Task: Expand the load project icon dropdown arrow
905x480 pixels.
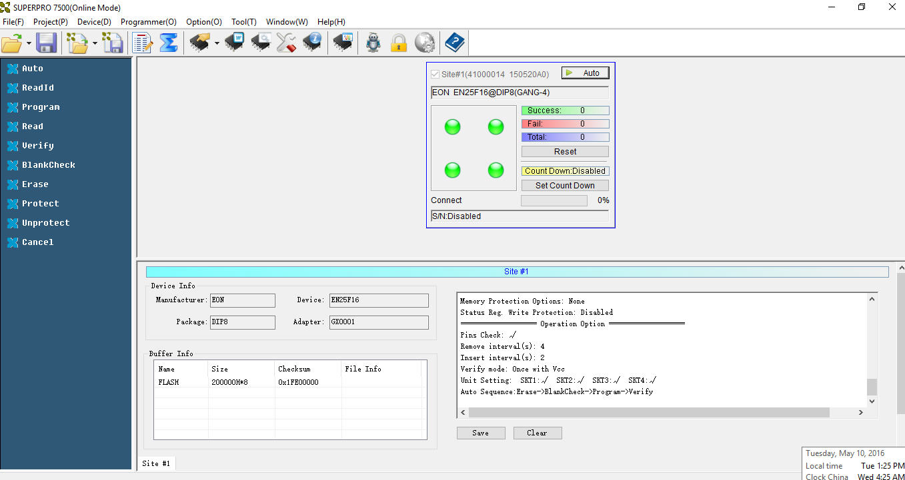Action: pyautogui.click(x=95, y=44)
